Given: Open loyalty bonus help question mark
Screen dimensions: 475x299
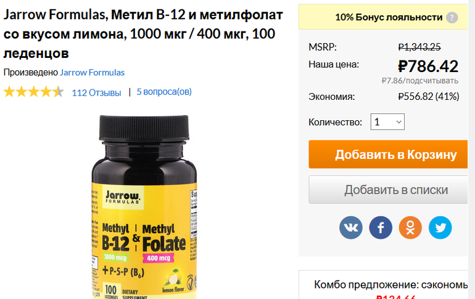Looking at the screenshot, I should point(452,17).
